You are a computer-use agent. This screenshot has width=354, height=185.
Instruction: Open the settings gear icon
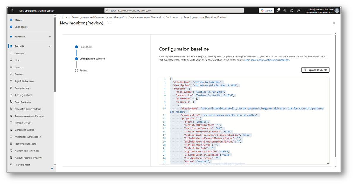(x=285, y=10)
